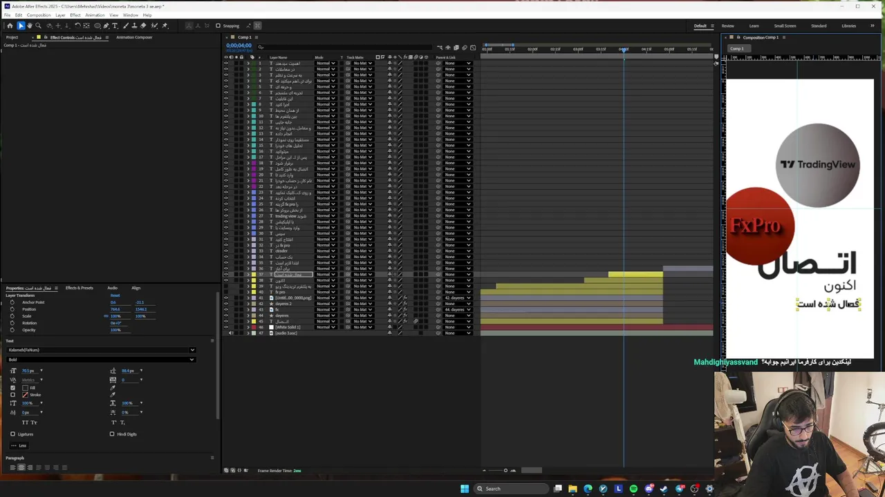Expand the audio 3.aac layer properties
This screenshot has width=885, height=497.
point(248,333)
